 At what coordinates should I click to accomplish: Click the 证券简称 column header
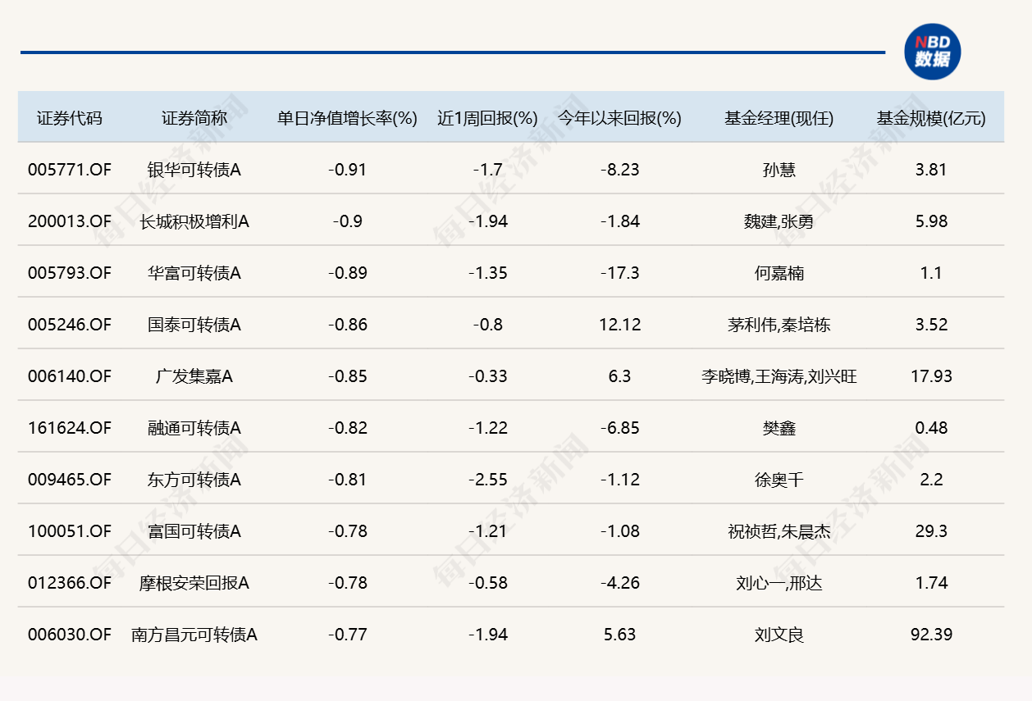point(194,118)
